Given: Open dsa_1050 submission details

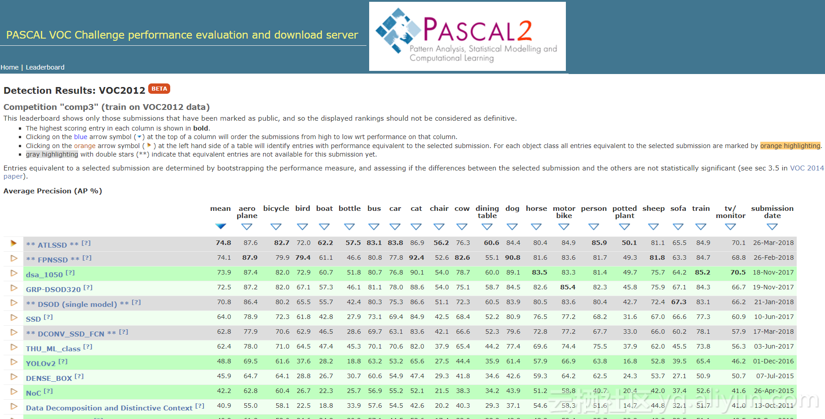Looking at the screenshot, I should click(44, 275).
